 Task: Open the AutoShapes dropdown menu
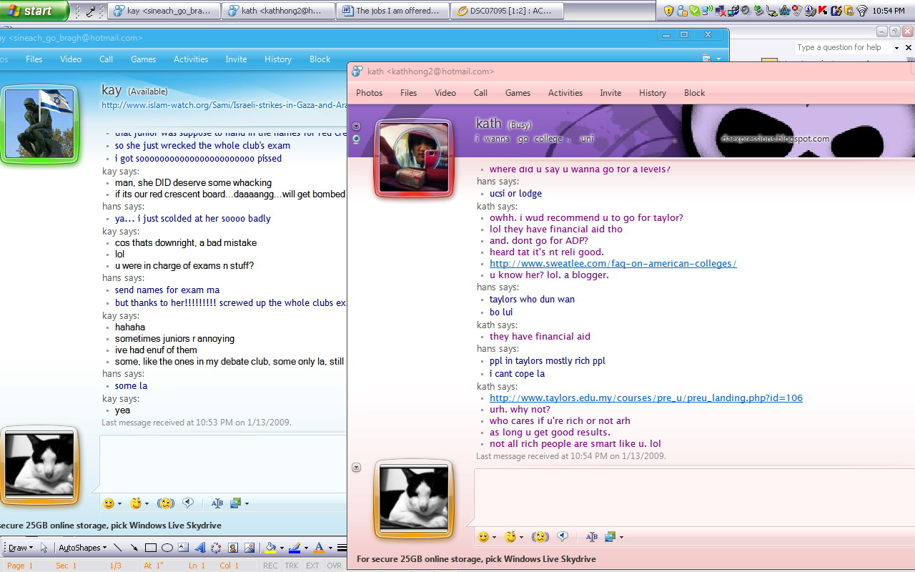coord(82,548)
